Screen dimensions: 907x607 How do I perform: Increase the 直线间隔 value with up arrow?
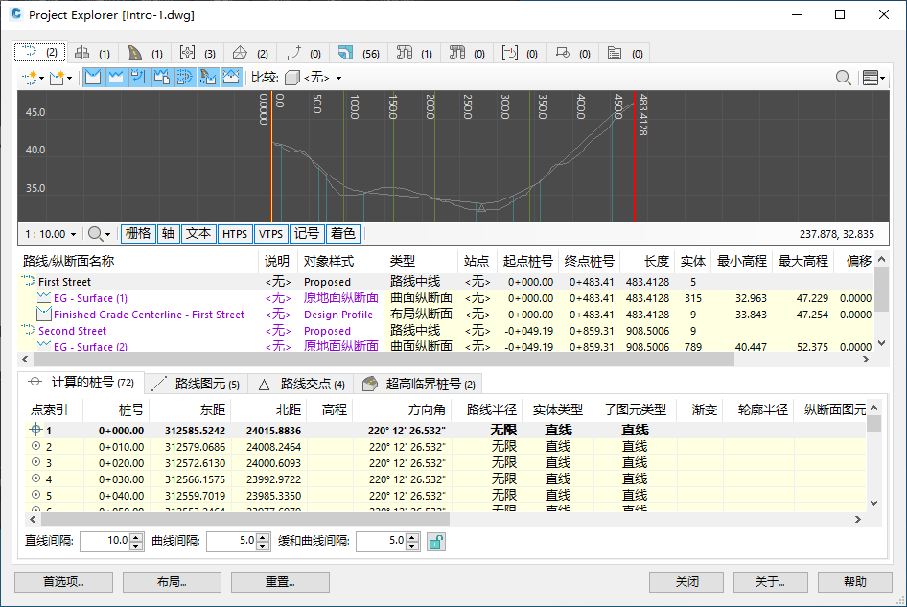136,537
